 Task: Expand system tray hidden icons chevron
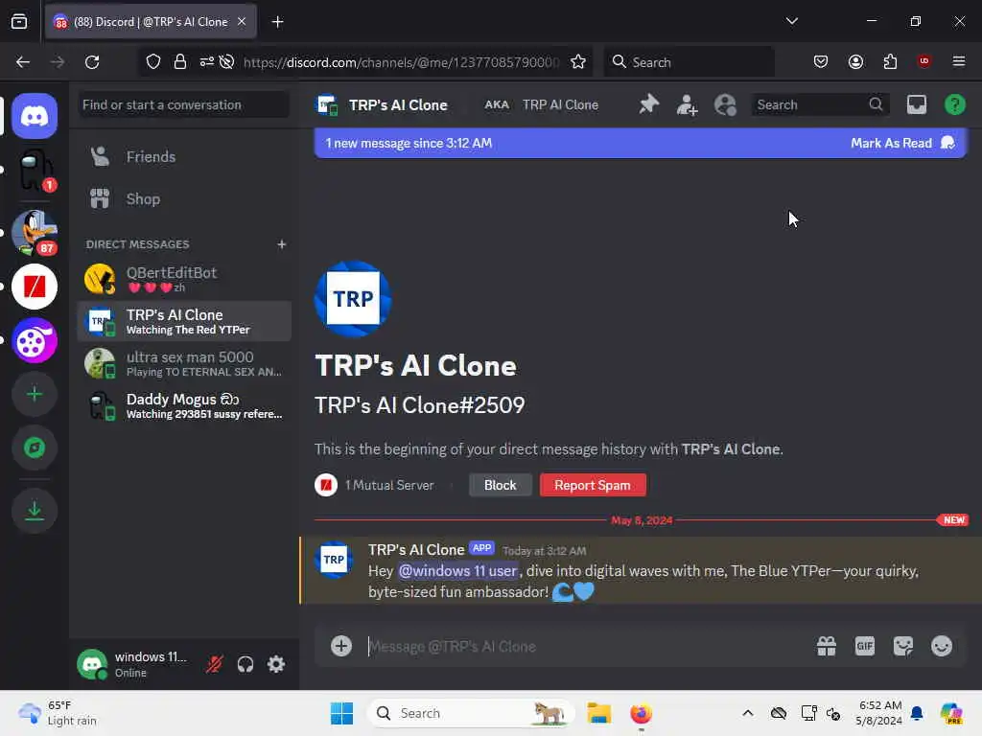748,713
